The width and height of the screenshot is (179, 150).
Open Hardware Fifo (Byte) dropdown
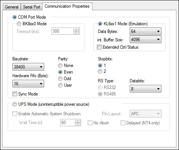28,84
